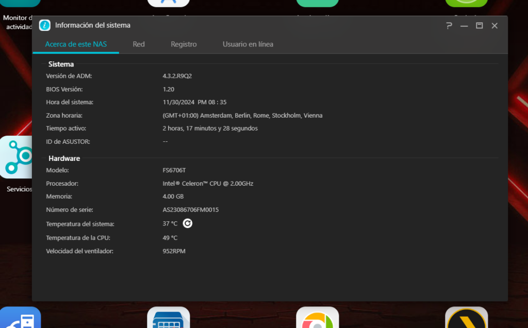The width and height of the screenshot is (528, 328).
Task: Click the system time 11/30/2024 PM 08 : 35
Action: click(x=194, y=102)
